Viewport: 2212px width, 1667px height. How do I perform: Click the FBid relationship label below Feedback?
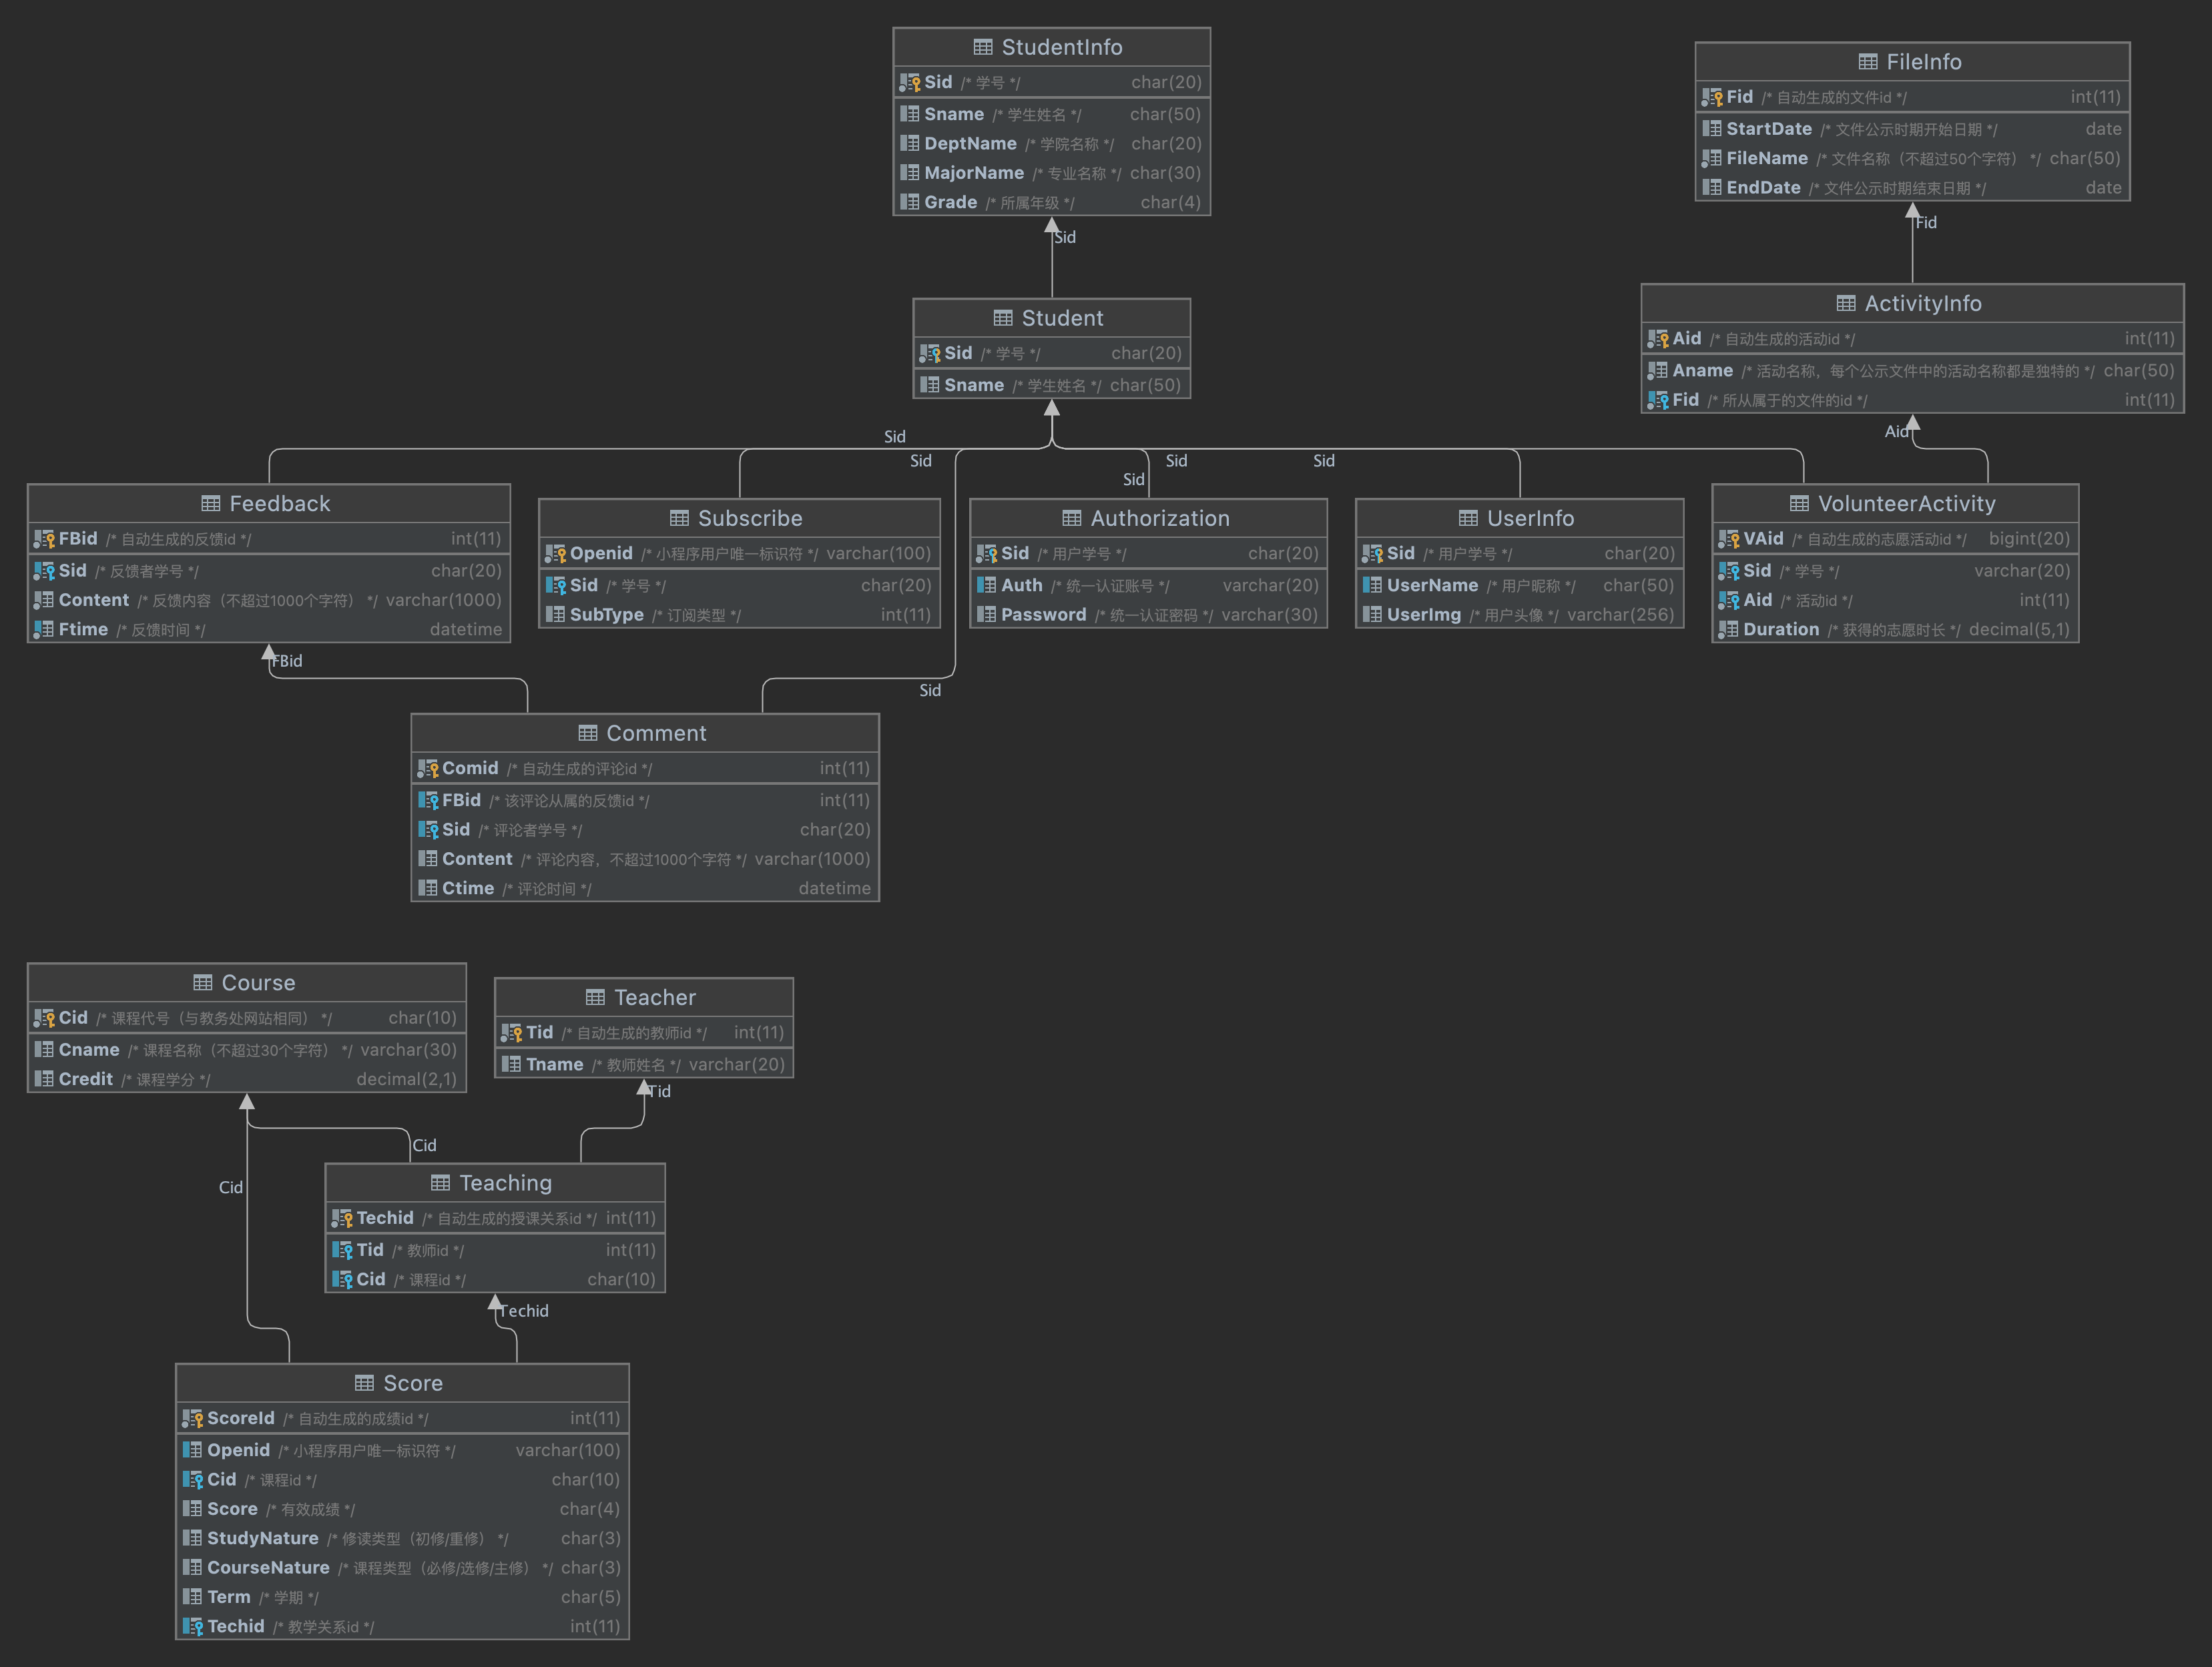point(287,661)
